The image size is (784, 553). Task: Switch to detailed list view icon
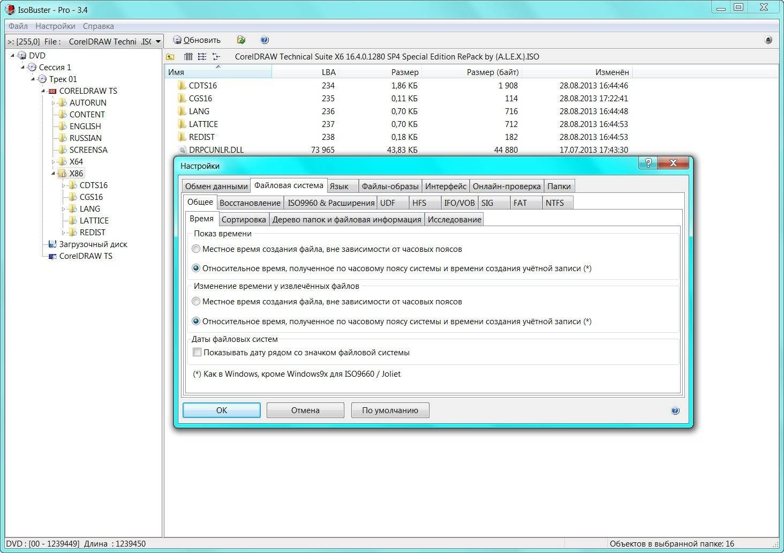(x=189, y=57)
